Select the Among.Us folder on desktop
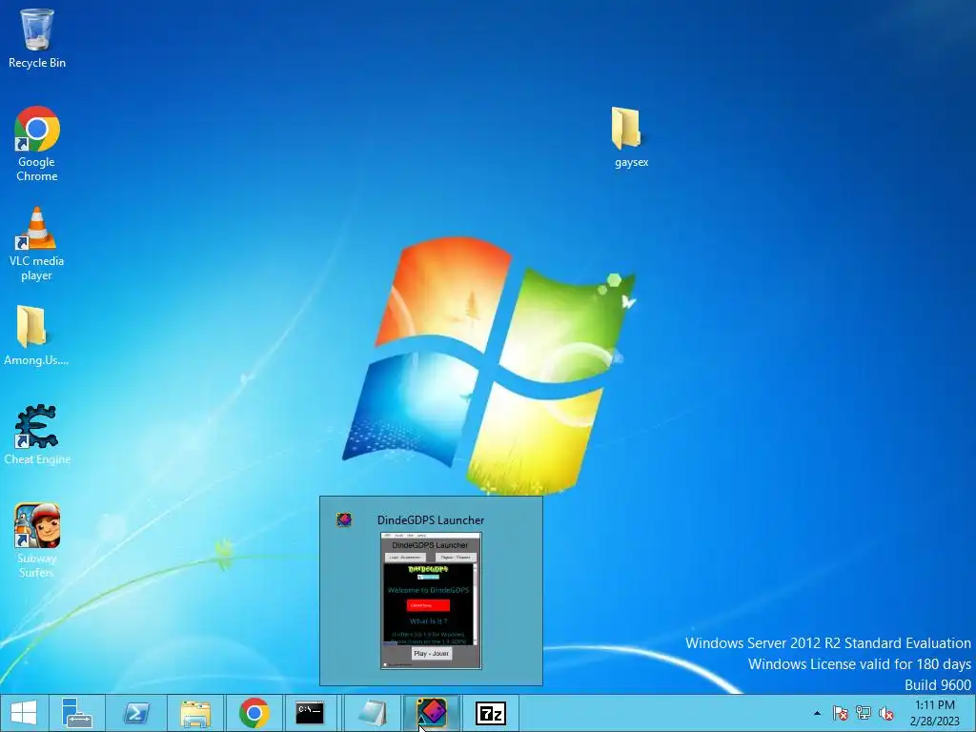 click(36, 335)
